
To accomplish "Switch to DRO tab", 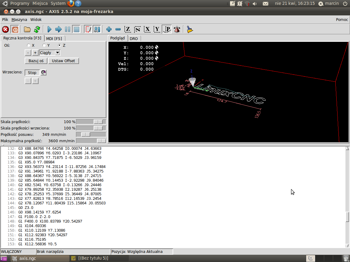I will pos(134,39).
